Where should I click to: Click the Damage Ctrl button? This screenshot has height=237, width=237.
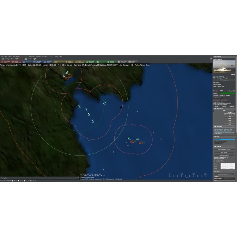point(231,91)
